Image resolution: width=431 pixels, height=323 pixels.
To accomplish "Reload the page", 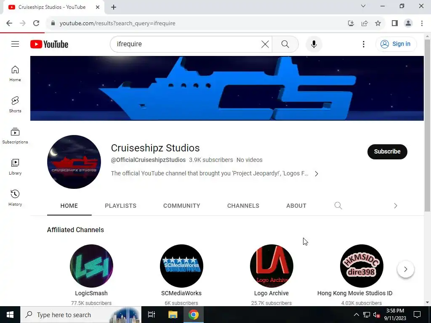I will point(36,23).
